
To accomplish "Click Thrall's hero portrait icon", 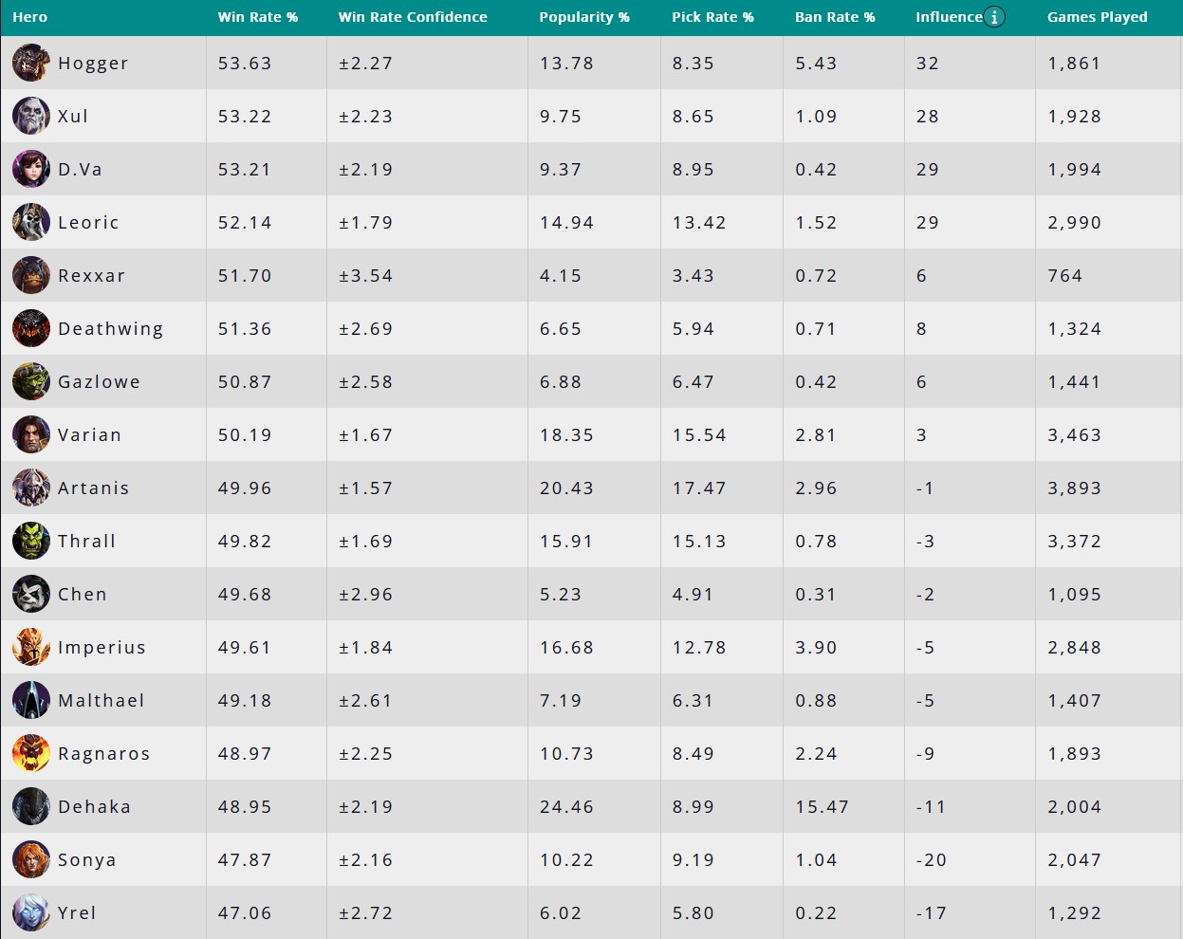I will (31, 541).
